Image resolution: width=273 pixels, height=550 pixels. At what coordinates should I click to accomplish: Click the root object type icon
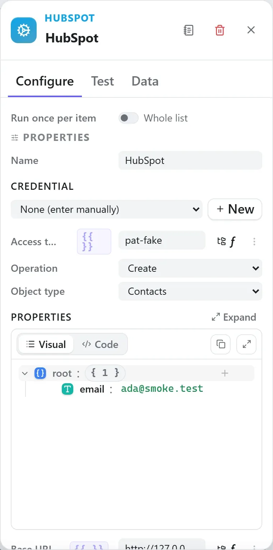click(40, 373)
